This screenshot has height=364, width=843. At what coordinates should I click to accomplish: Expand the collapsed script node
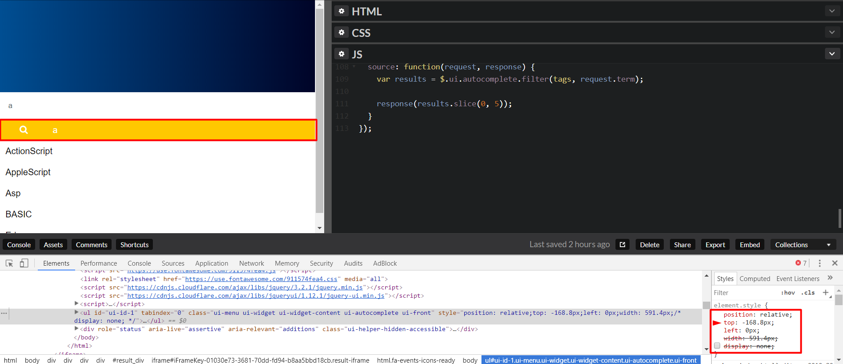[x=76, y=303]
